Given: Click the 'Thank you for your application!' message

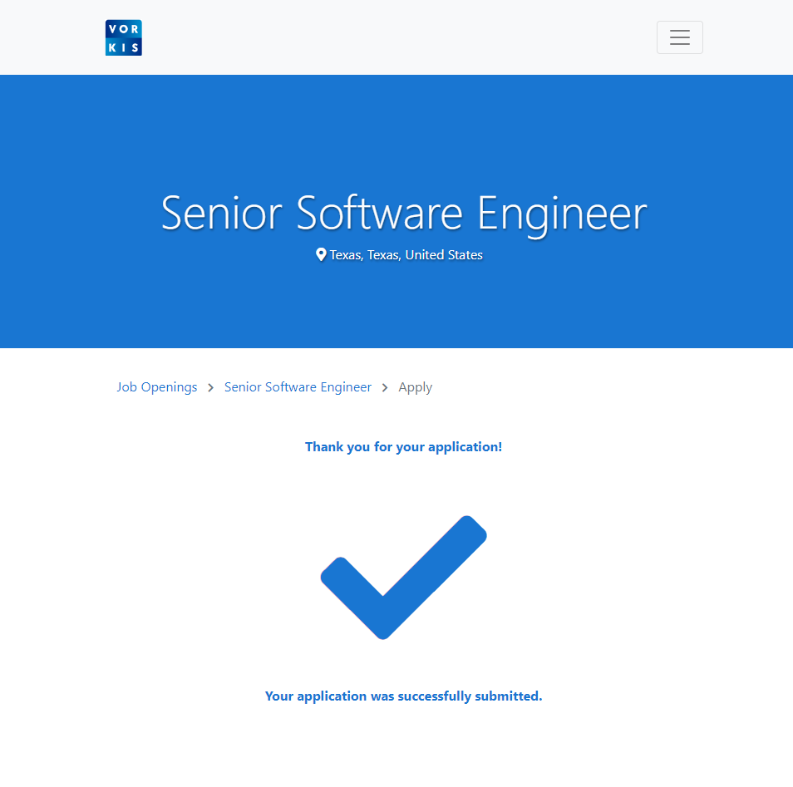Looking at the screenshot, I should pos(403,447).
